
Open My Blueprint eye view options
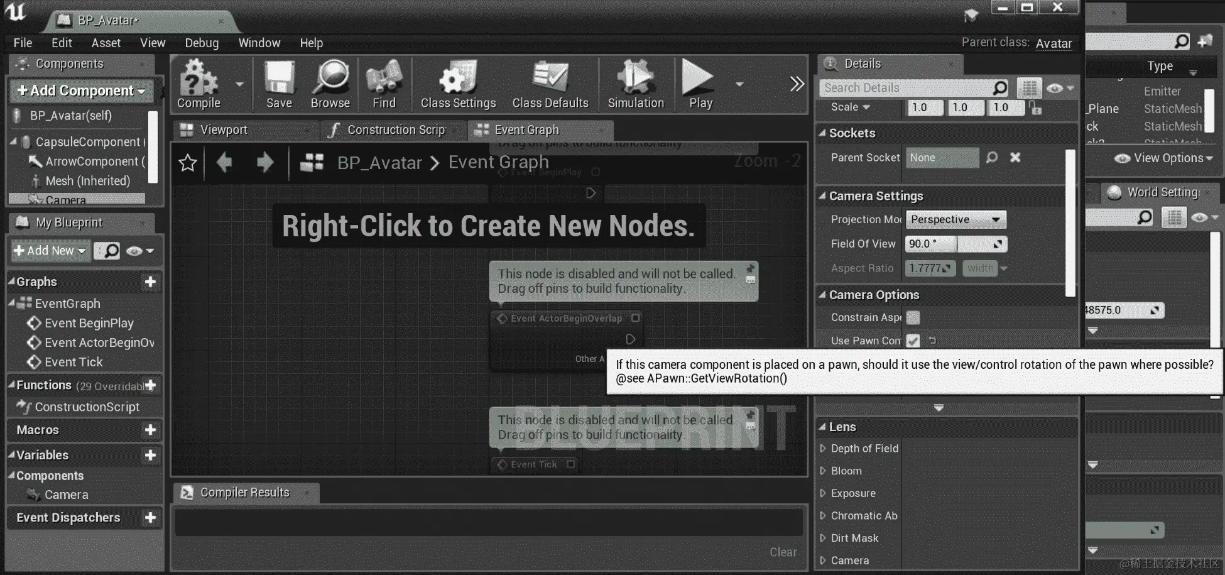tap(140, 251)
